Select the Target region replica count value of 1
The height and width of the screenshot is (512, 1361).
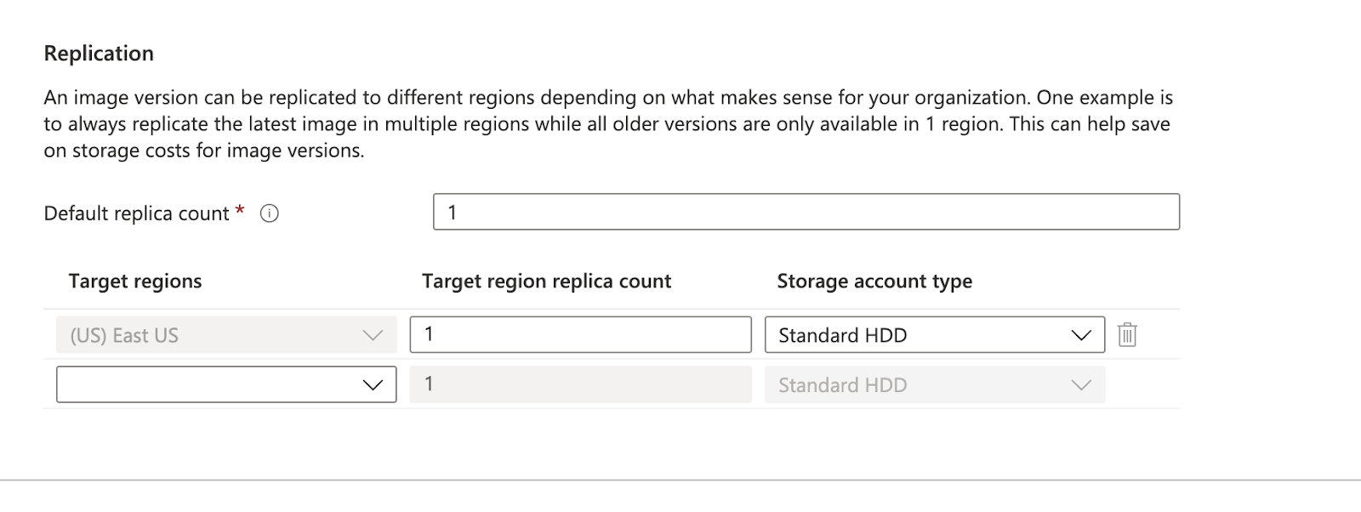tap(581, 333)
